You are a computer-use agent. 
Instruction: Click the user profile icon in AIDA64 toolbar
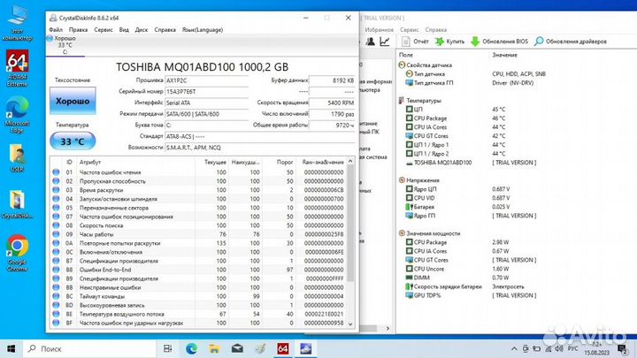tap(370, 42)
